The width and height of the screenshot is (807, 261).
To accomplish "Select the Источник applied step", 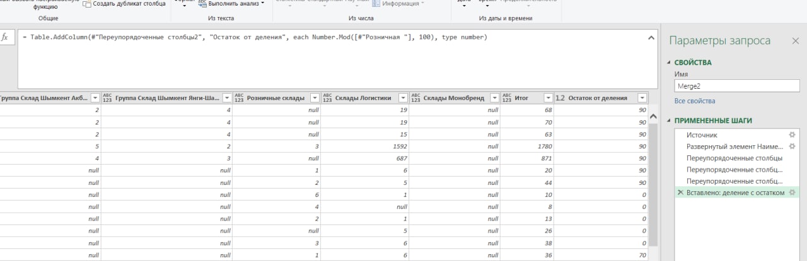I will [x=737, y=135].
